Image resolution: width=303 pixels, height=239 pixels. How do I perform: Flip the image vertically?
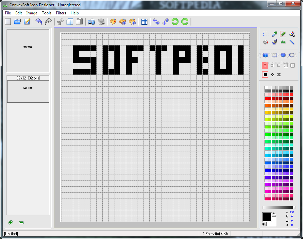click(x=166, y=22)
